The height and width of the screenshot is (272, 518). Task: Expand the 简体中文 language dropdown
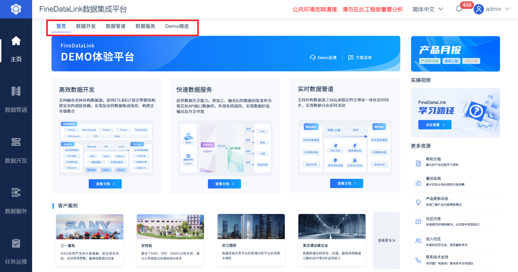[428, 9]
